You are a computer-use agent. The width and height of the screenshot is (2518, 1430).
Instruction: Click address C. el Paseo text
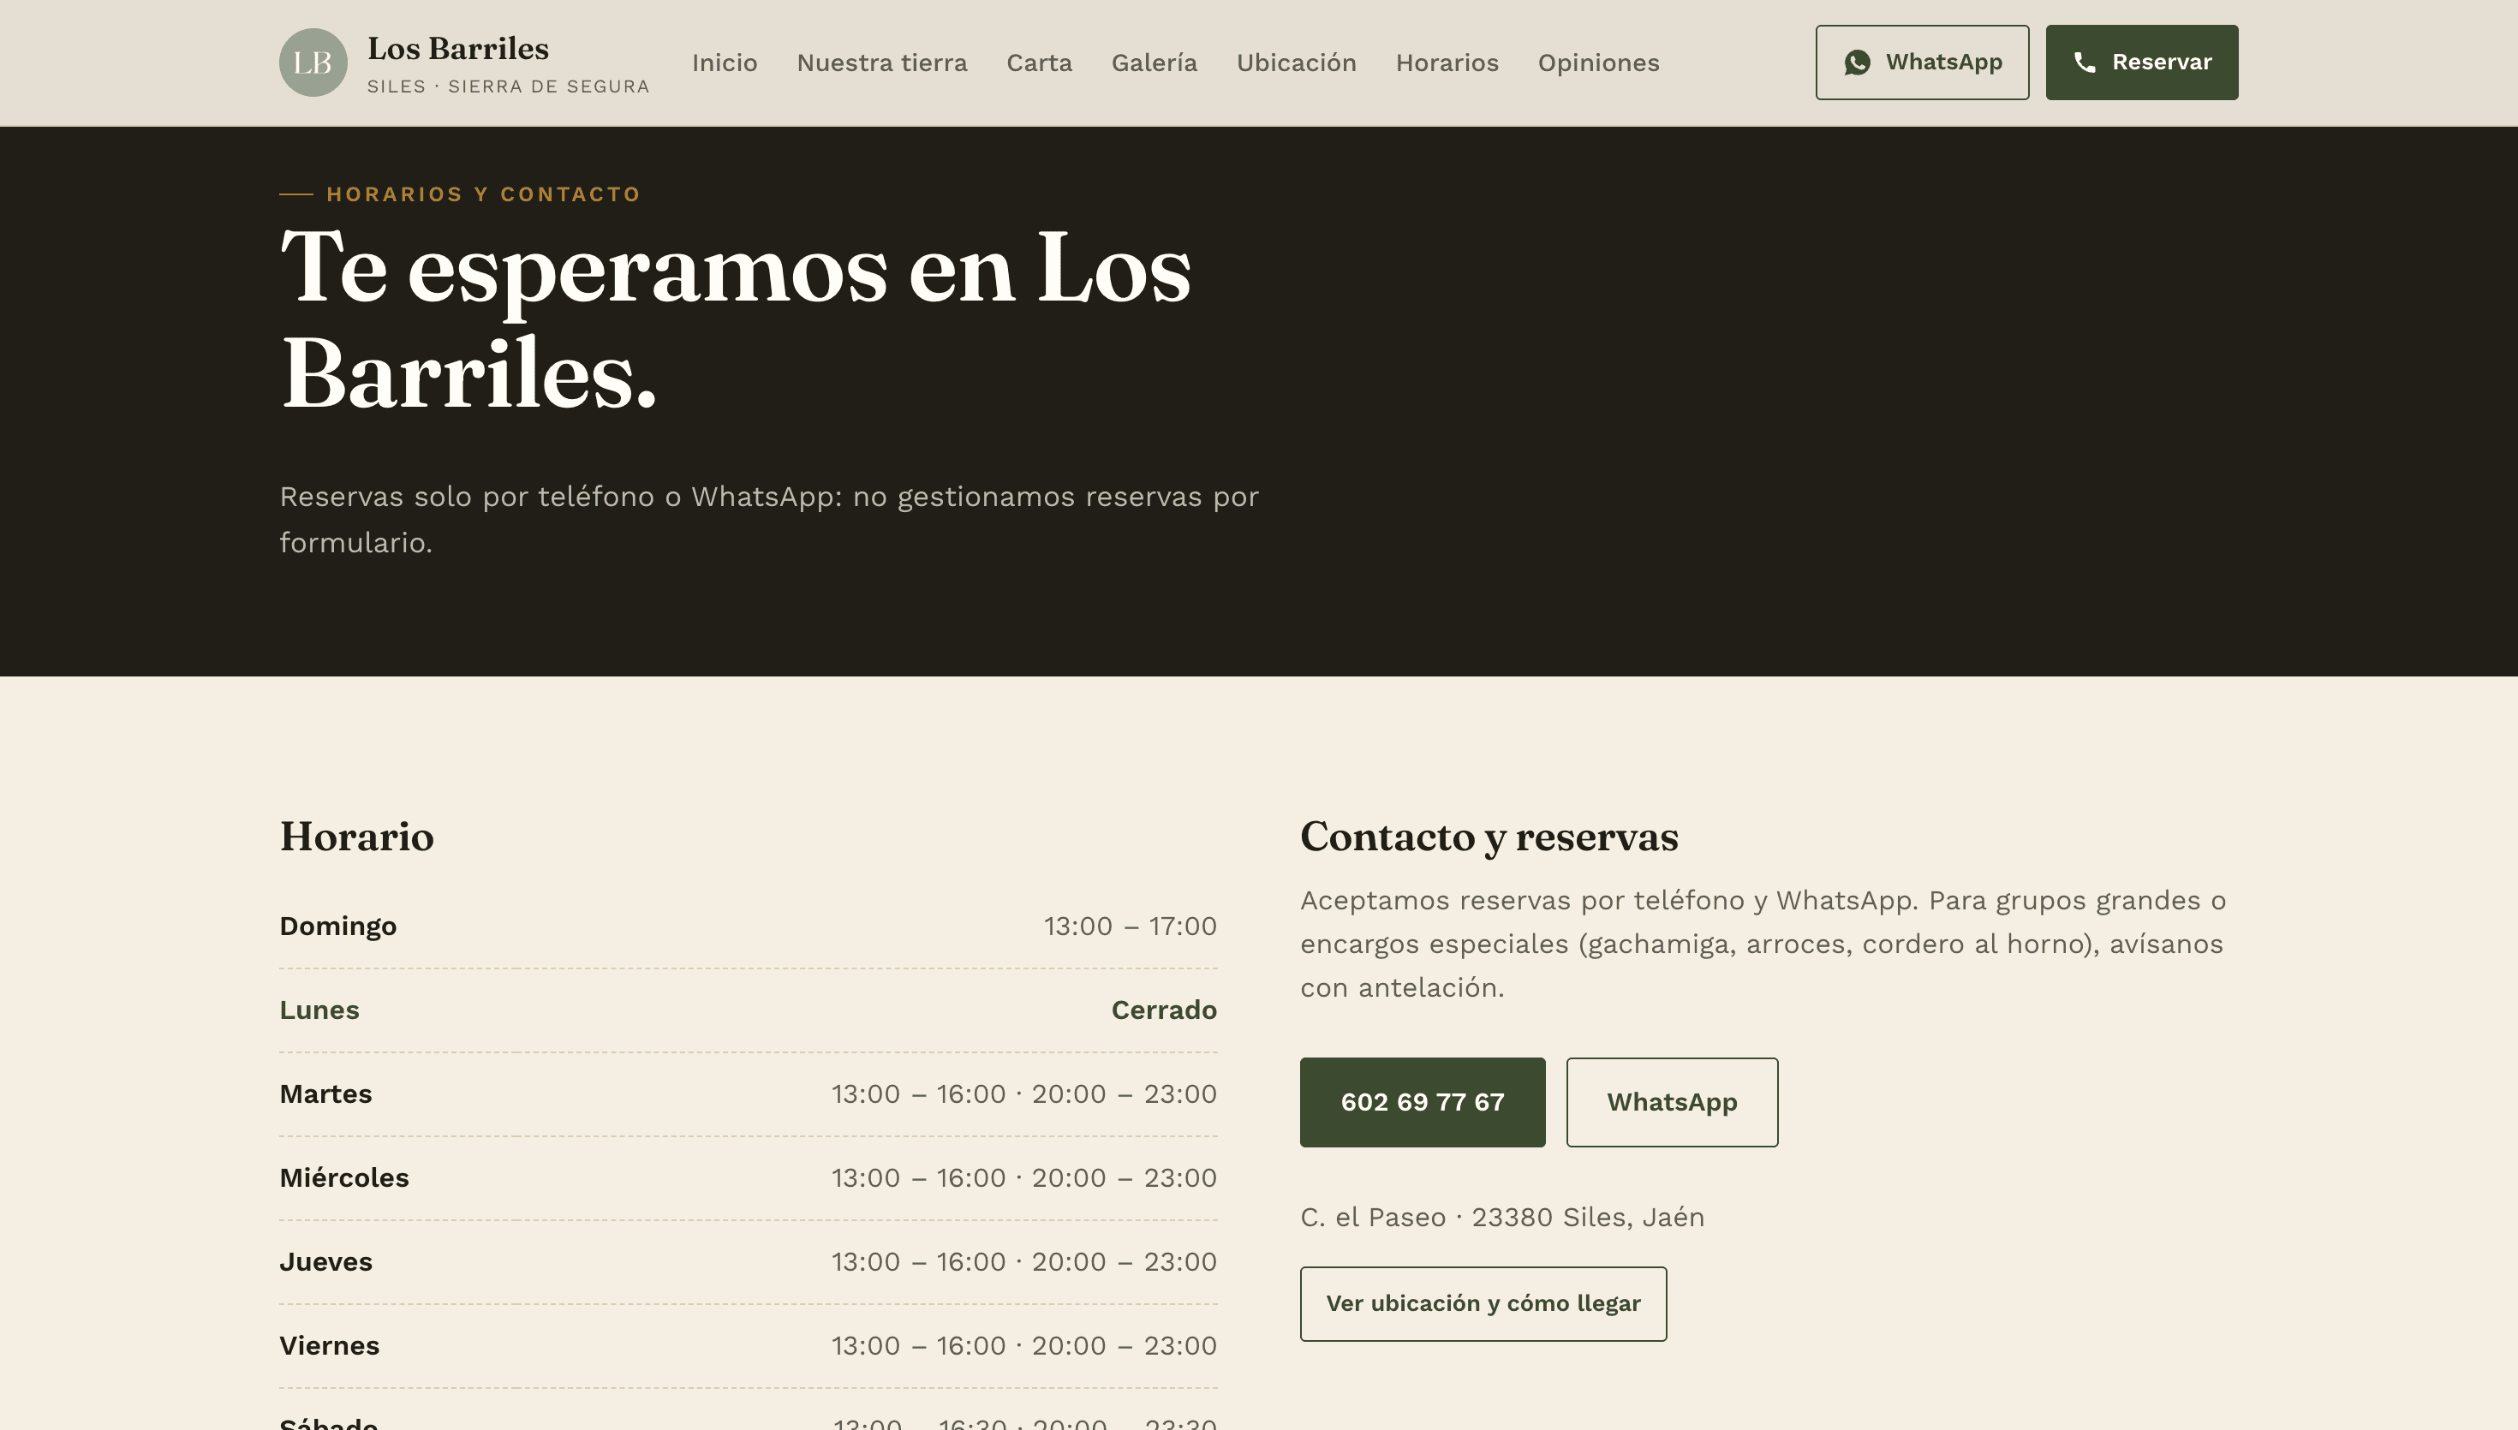(1501, 1217)
